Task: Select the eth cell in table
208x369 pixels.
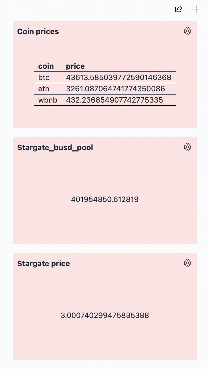Action: coord(44,89)
